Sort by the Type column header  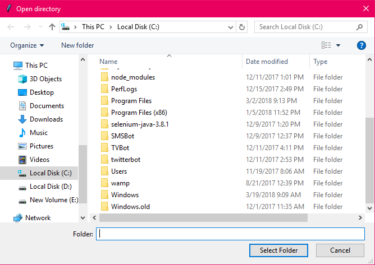320,62
